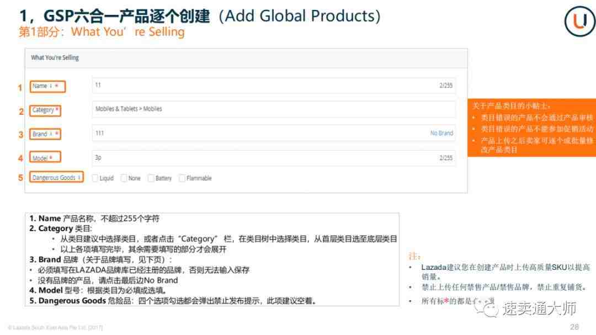This screenshot has width=596, height=335.
Task: Click the line '5. Dangerous Goods 危险品'
Action: tap(173, 301)
